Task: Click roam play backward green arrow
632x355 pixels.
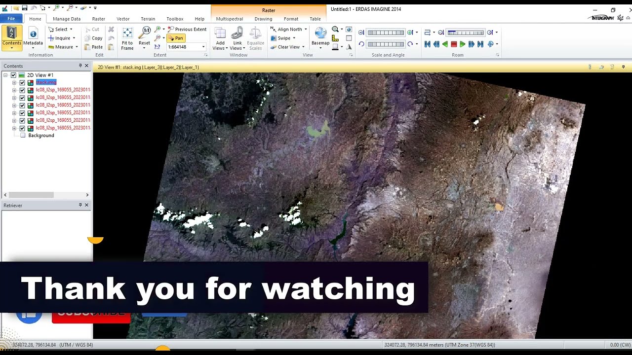Action: pos(445,44)
